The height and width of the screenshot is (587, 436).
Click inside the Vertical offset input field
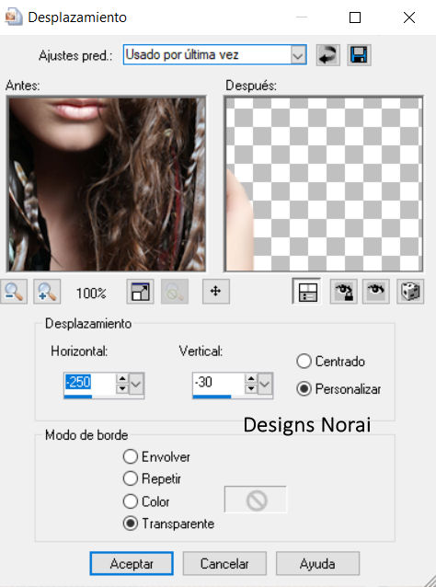pyautogui.click(x=218, y=384)
